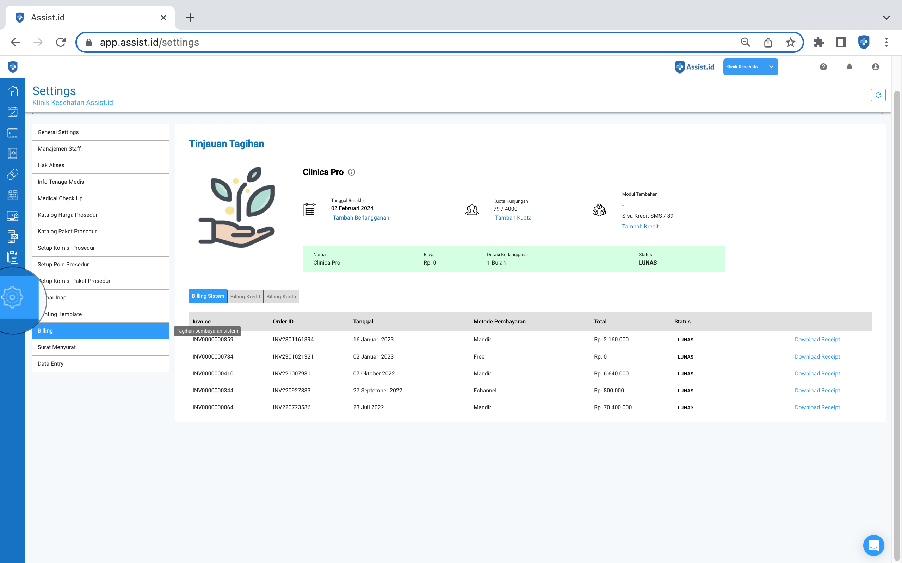This screenshot has width=902, height=563.
Task: Click the user account profile icon
Action: tap(875, 67)
